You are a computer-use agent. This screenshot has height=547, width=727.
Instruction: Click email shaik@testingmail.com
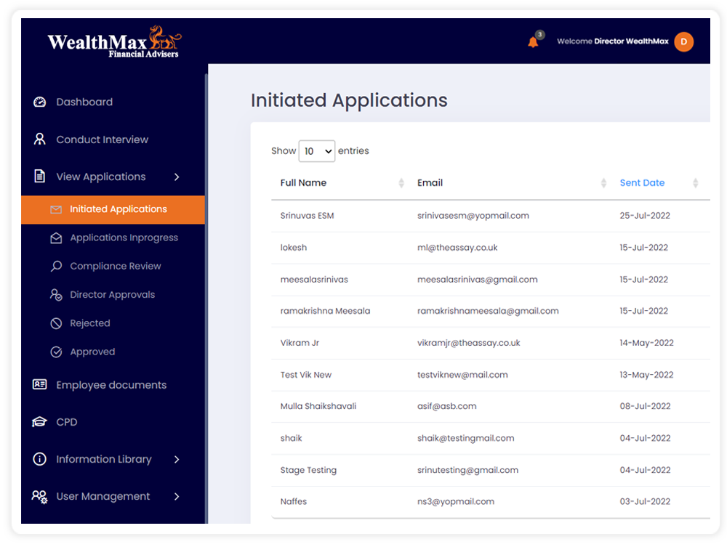coord(465,439)
